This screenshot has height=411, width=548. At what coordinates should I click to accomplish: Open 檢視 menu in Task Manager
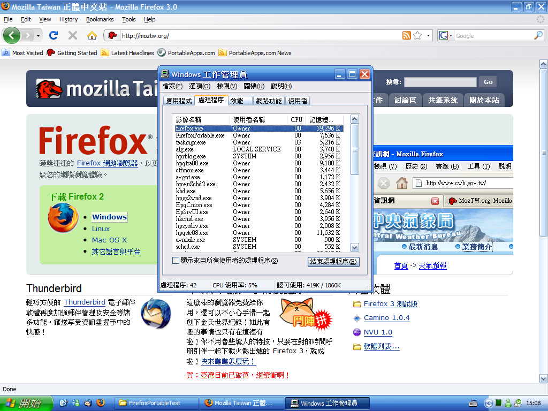pyautogui.click(x=227, y=86)
